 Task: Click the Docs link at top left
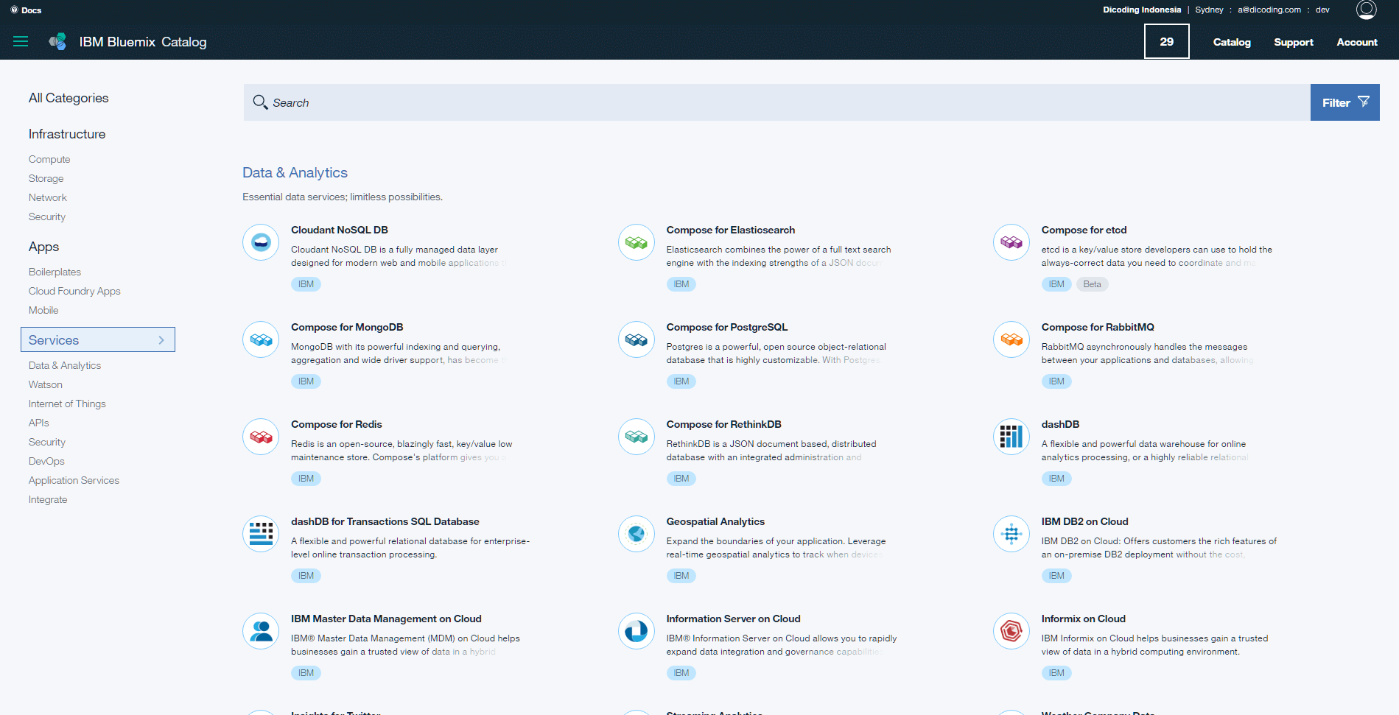[27, 10]
